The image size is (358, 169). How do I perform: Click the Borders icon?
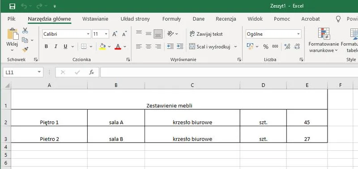pyautogui.click(x=84, y=46)
